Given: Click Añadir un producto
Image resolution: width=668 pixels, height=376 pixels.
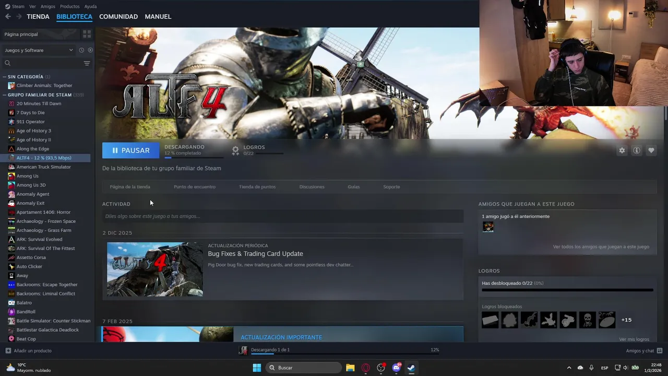Looking at the screenshot, I should pyautogui.click(x=28, y=351).
